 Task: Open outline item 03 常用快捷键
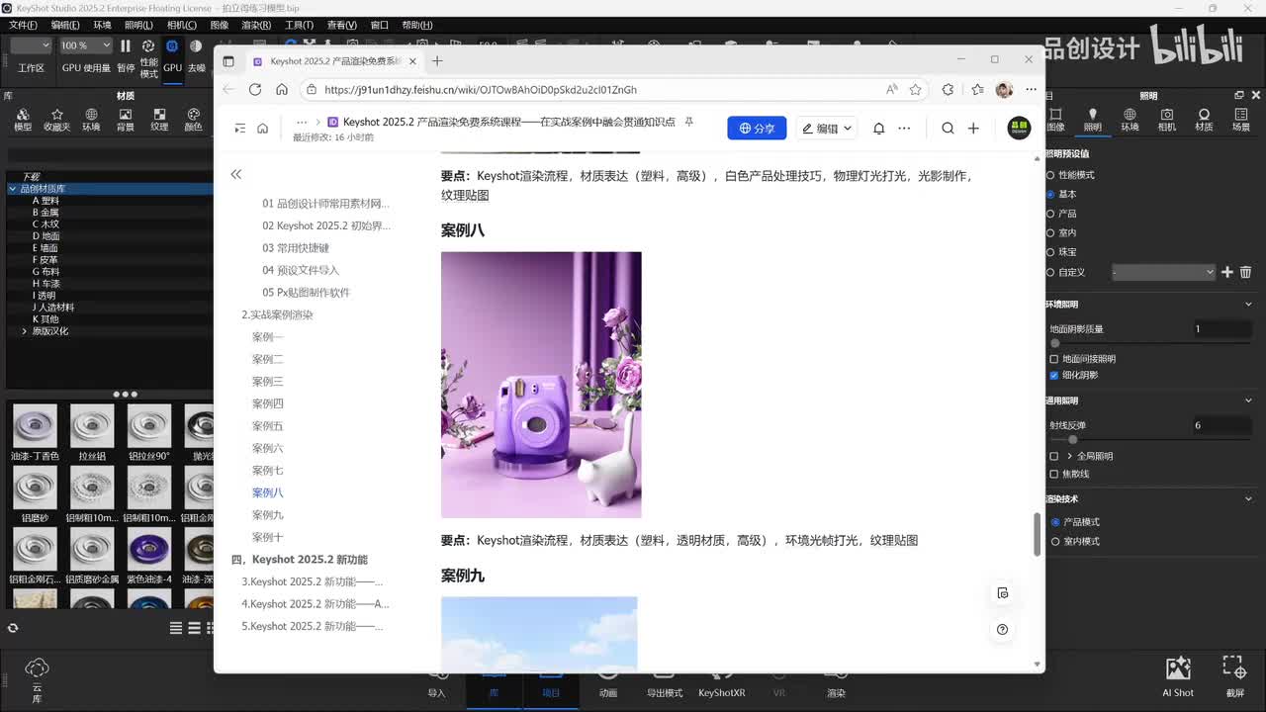(x=296, y=248)
